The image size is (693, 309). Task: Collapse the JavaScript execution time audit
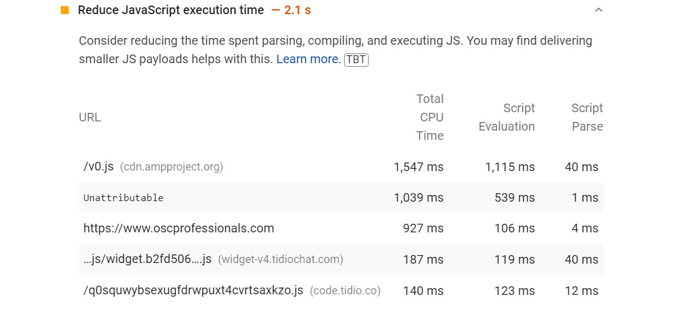[599, 10]
